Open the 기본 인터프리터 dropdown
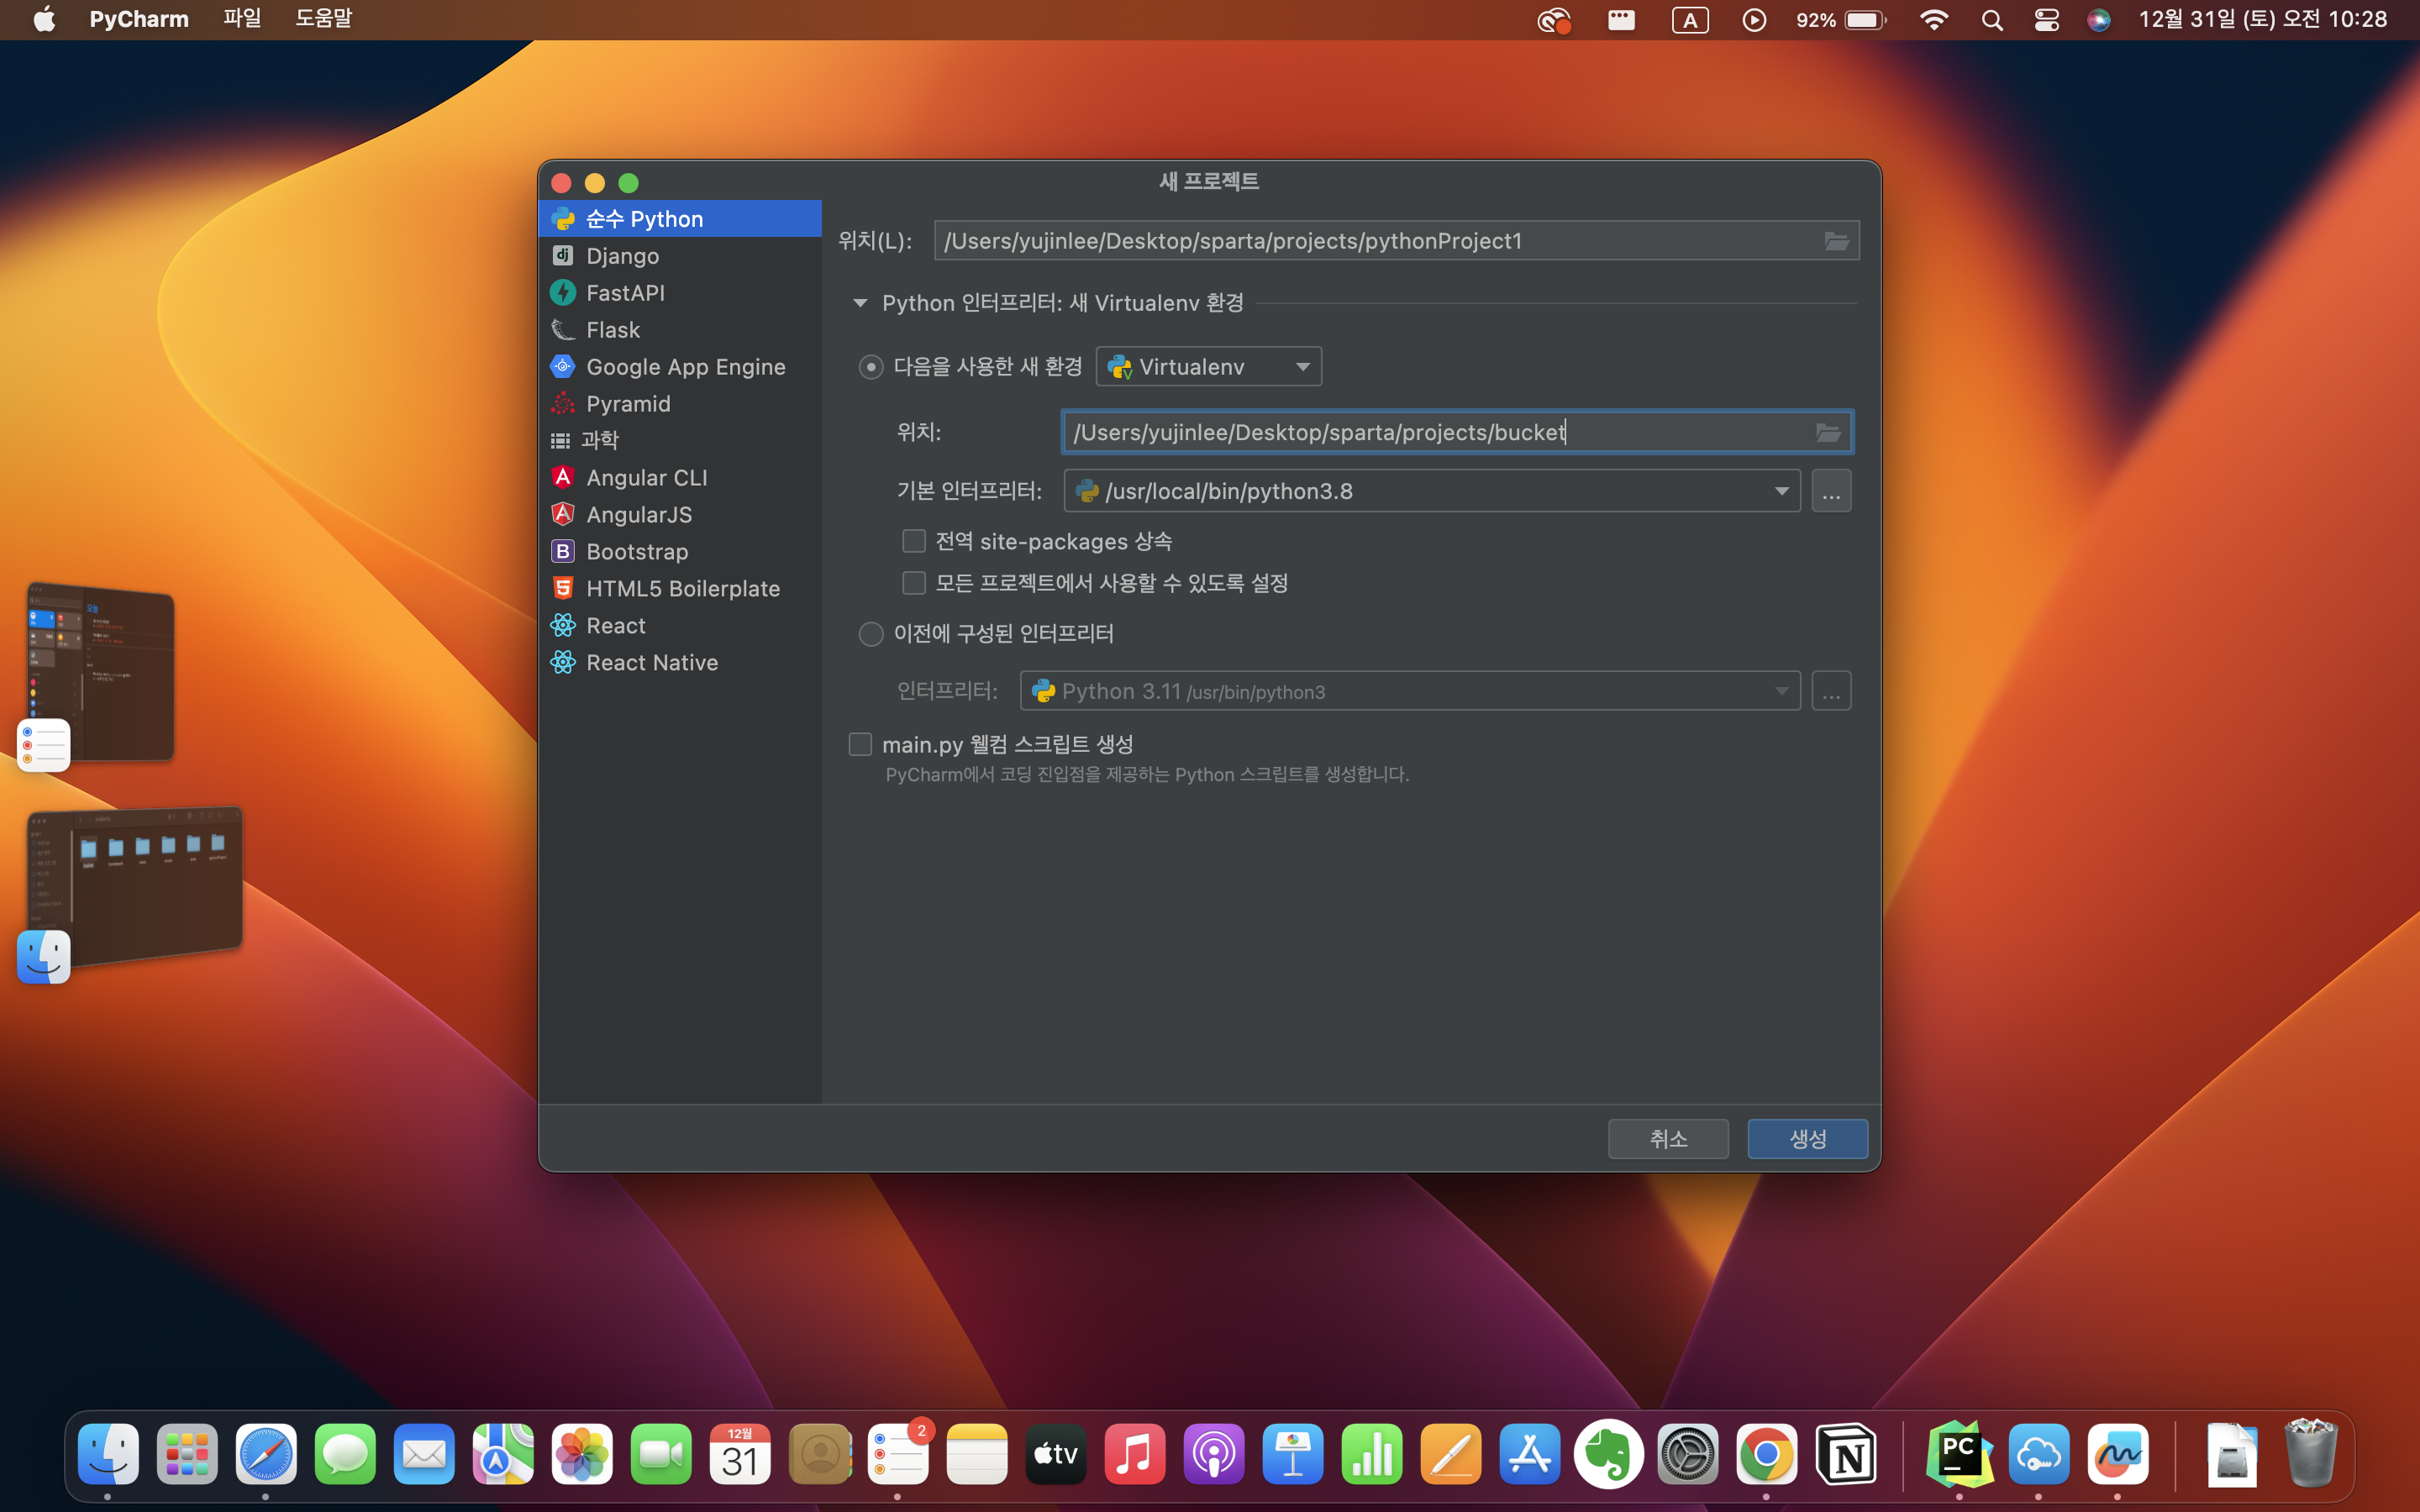This screenshot has height=1512, width=2420. pyautogui.click(x=1432, y=491)
